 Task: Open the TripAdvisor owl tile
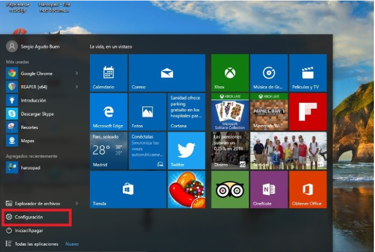[x=230, y=189]
